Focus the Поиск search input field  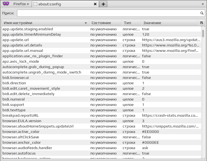[x=111, y=13]
